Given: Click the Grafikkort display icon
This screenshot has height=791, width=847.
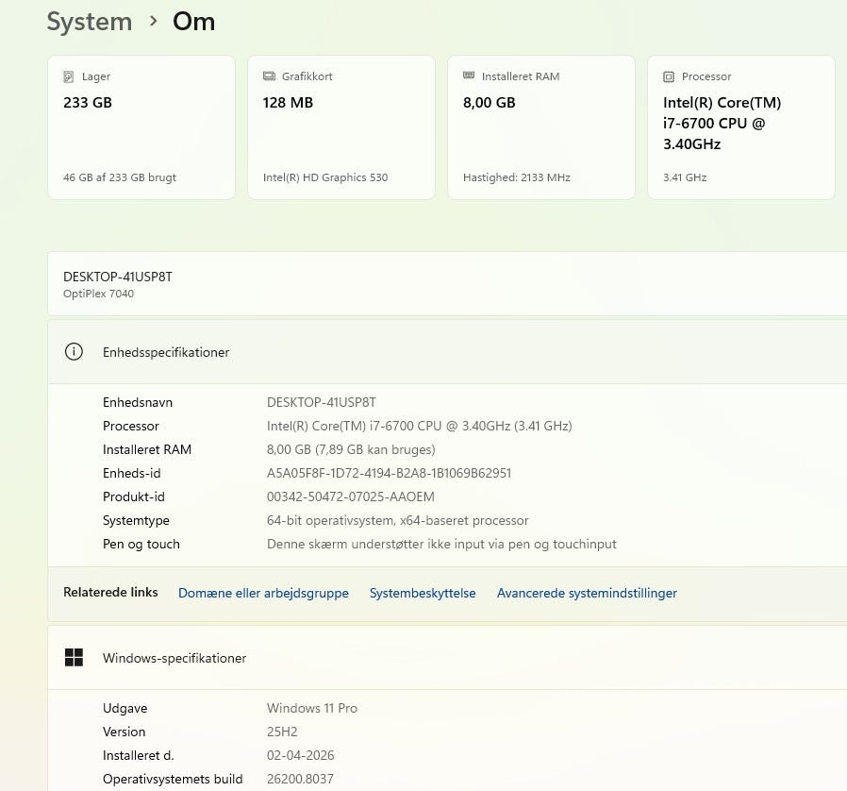Looking at the screenshot, I should tap(269, 76).
